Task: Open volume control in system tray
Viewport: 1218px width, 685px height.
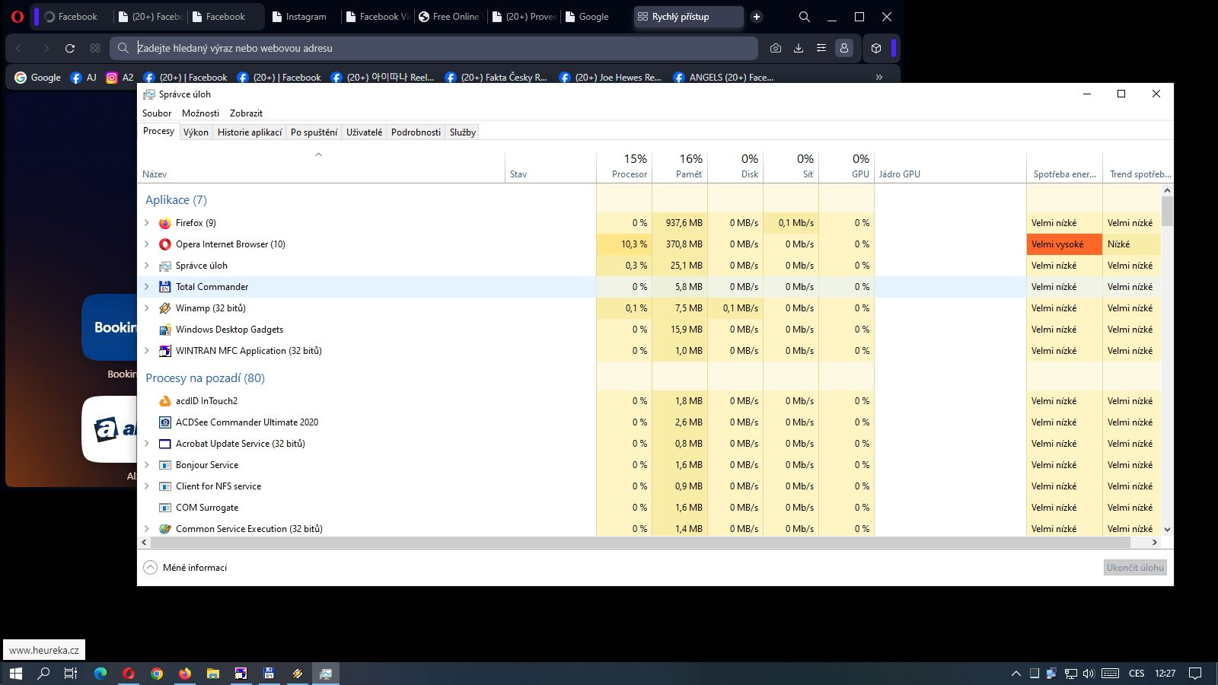Action: point(1089,674)
